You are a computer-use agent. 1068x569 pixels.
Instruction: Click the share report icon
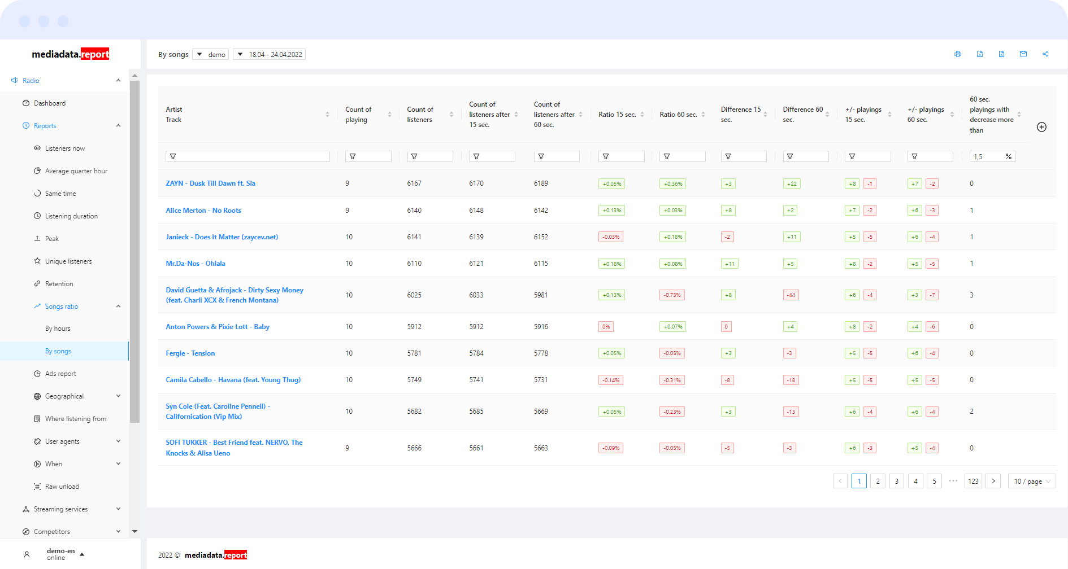tap(1045, 54)
